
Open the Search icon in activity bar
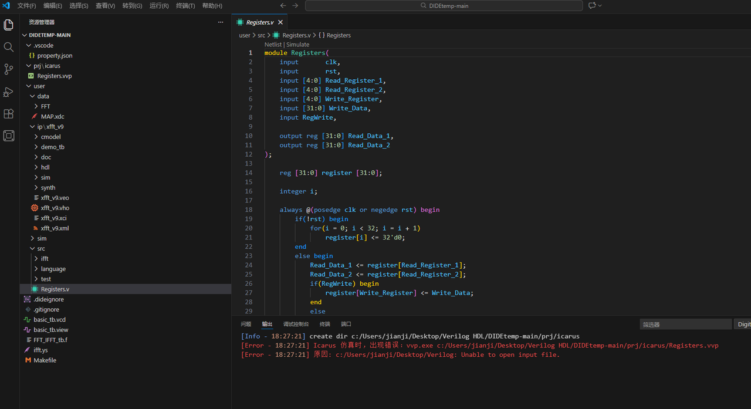coord(9,47)
